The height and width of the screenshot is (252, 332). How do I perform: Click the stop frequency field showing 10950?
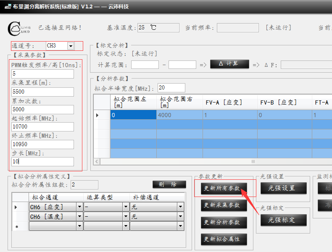(42, 144)
